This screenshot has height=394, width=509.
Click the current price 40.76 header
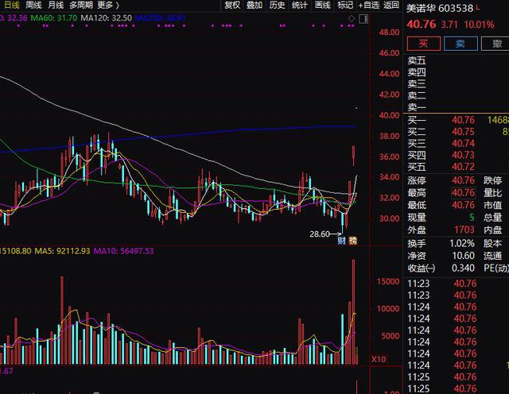click(421, 25)
